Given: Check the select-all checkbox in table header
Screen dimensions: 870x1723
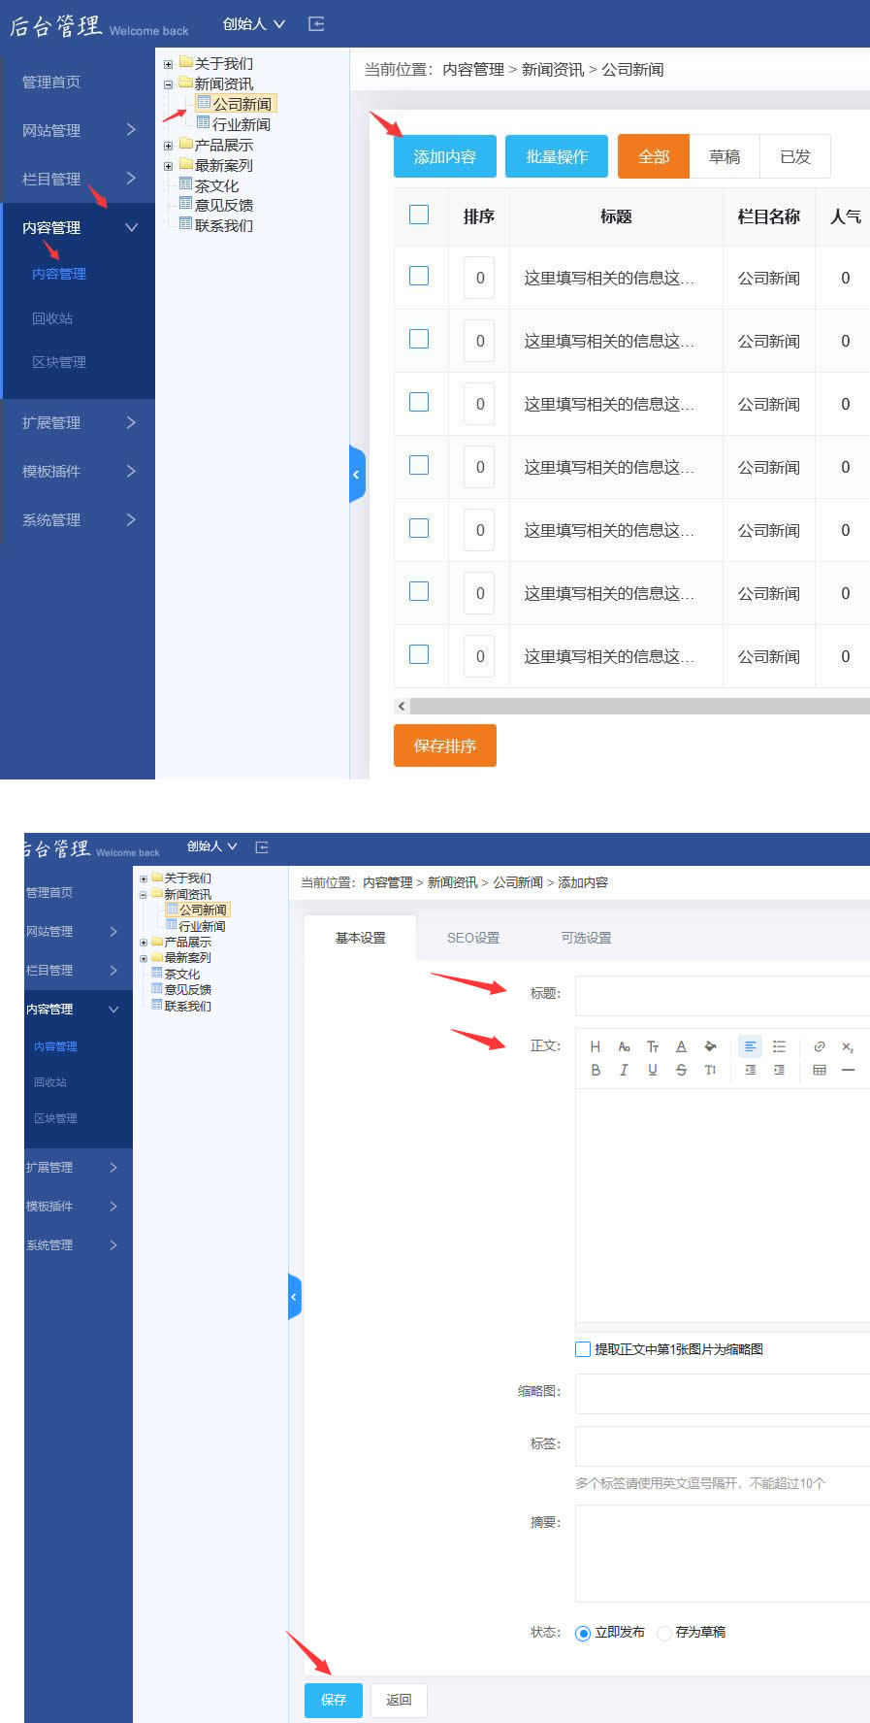Looking at the screenshot, I should click(x=419, y=215).
